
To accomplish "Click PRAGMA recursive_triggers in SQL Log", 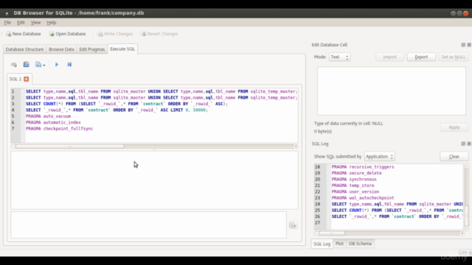I will tap(363, 167).
